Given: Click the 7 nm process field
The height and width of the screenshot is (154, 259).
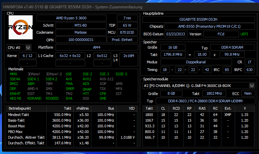Looking at the screenshot, I should 127,18.
